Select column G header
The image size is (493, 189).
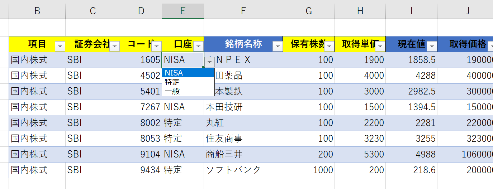pyautogui.click(x=309, y=11)
